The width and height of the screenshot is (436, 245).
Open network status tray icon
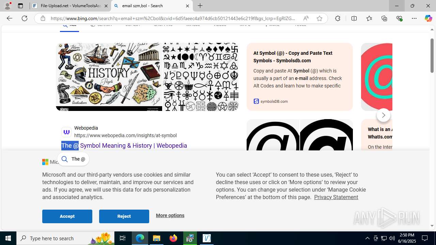[384, 238]
